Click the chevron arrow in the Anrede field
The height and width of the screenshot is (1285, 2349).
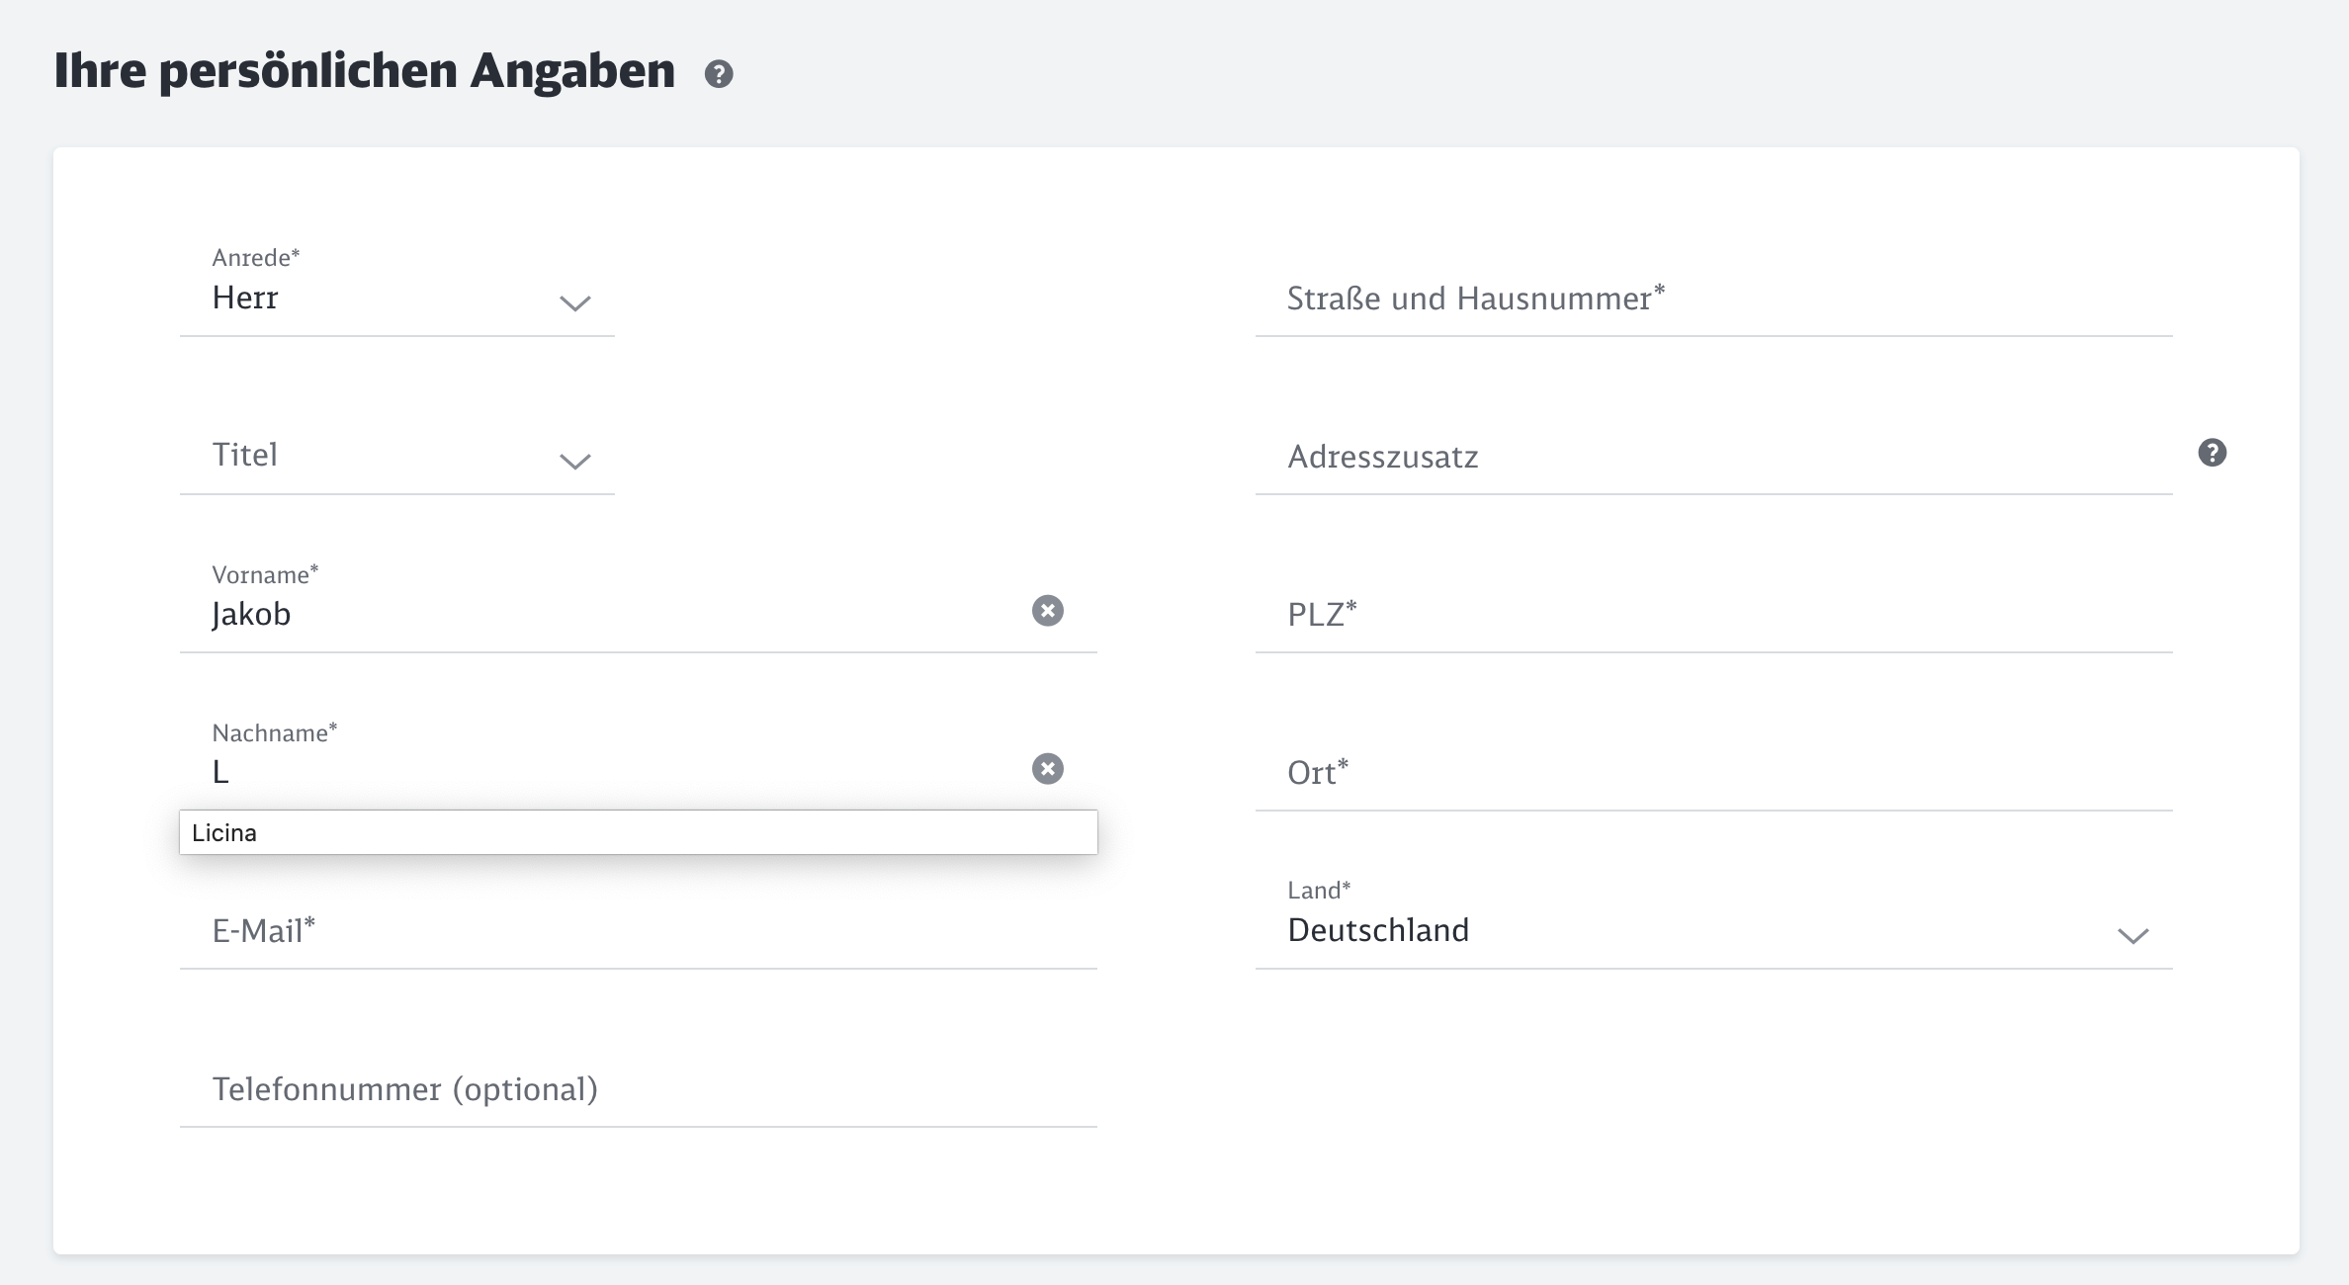tap(574, 302)
